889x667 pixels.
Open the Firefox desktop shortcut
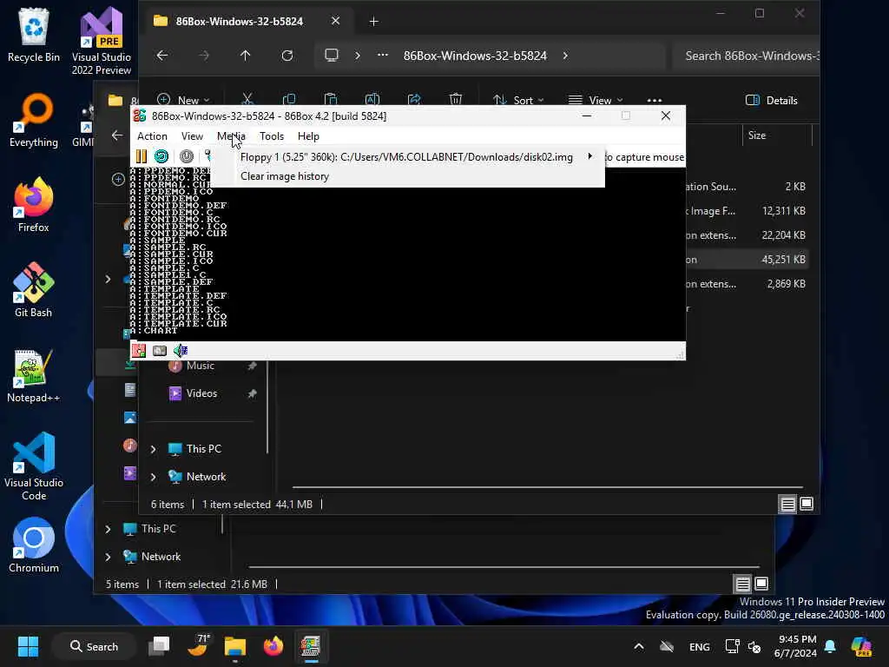pyautogui.click(x=34, y=205)
